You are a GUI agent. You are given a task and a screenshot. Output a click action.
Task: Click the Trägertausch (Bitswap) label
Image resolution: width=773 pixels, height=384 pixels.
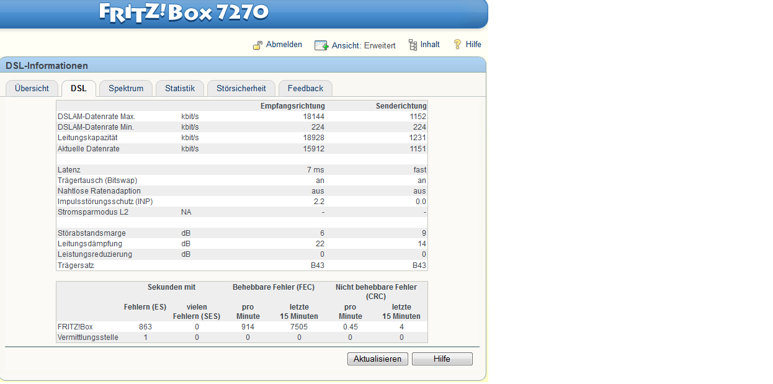click(97, 181)
